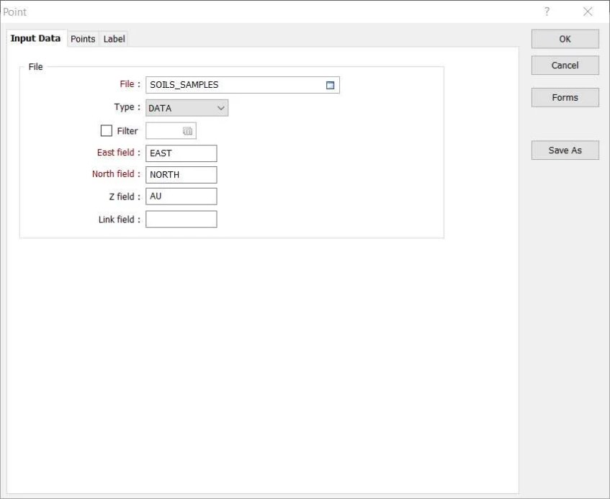610x499 pixels.
Task: Select the Input Data tab
Action: (36, 38)
